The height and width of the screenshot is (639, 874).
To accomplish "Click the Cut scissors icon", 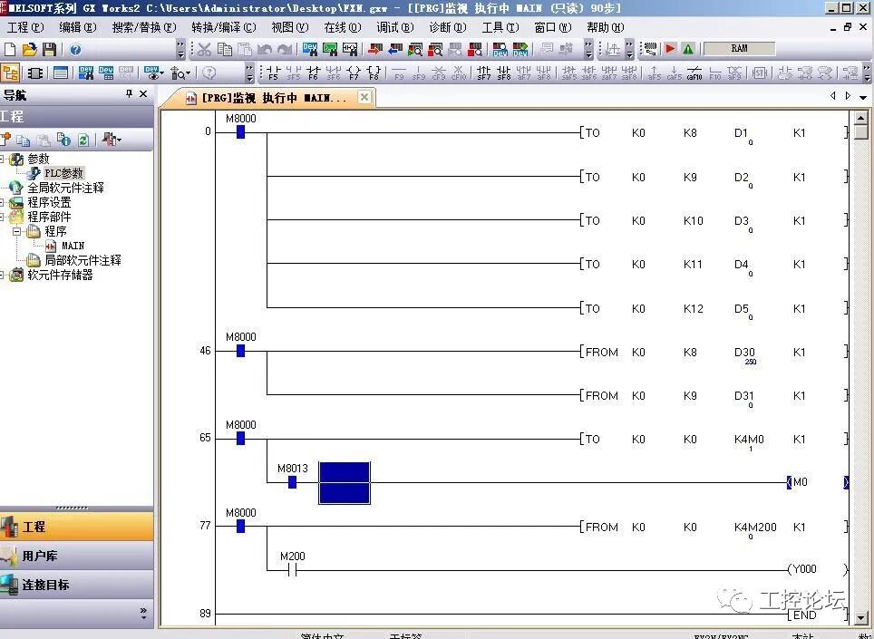I will click(x=204, y=50).
